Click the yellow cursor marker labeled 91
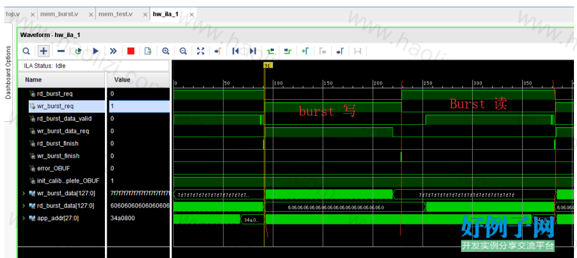 (x=268, y=65)
